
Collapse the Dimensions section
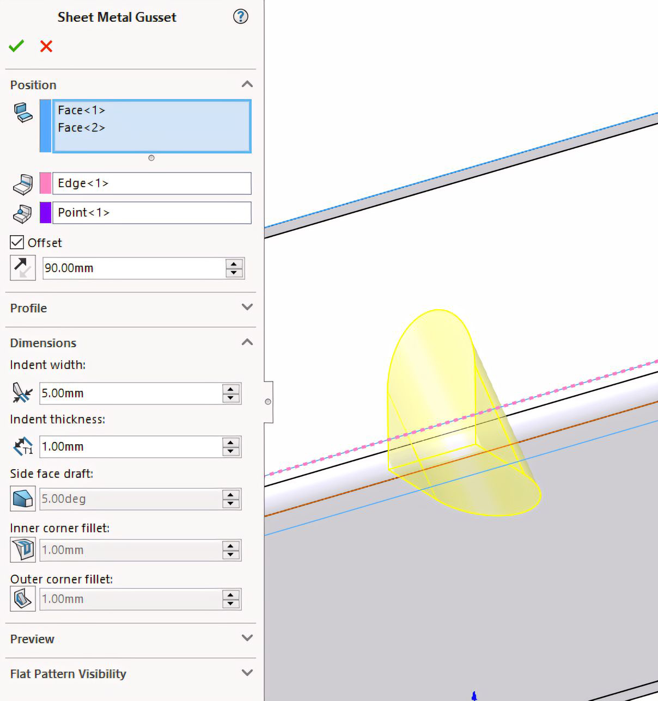point(247,342)
